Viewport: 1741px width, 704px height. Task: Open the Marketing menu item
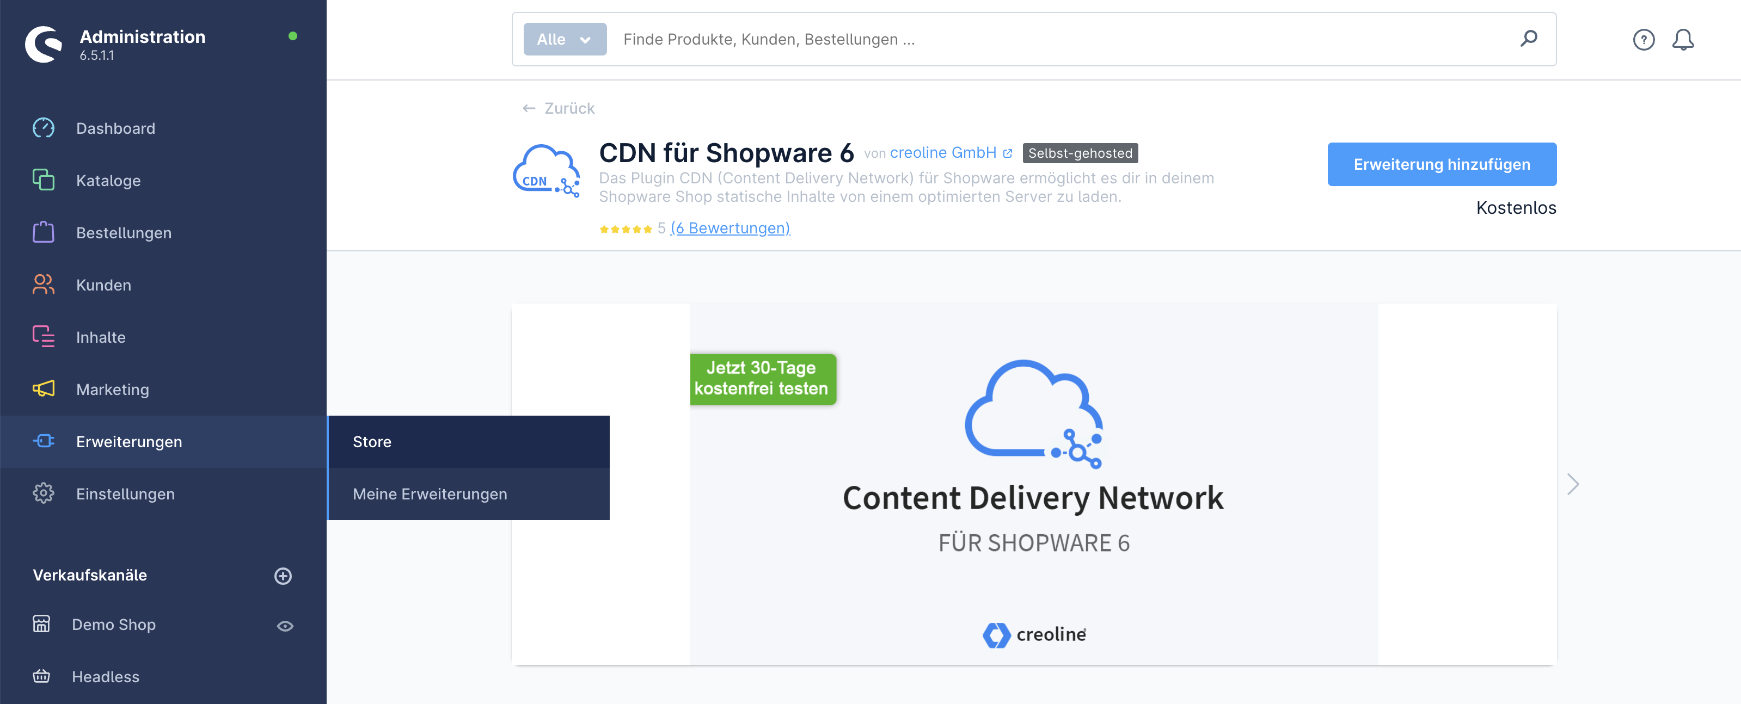(x=163, y=389)
